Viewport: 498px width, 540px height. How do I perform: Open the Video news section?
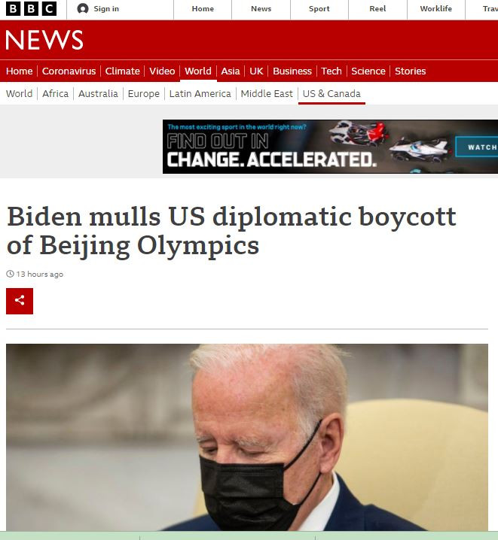[x=162, y=71]
